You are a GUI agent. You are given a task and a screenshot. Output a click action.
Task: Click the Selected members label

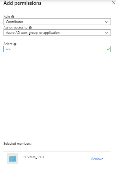[17, 144]
